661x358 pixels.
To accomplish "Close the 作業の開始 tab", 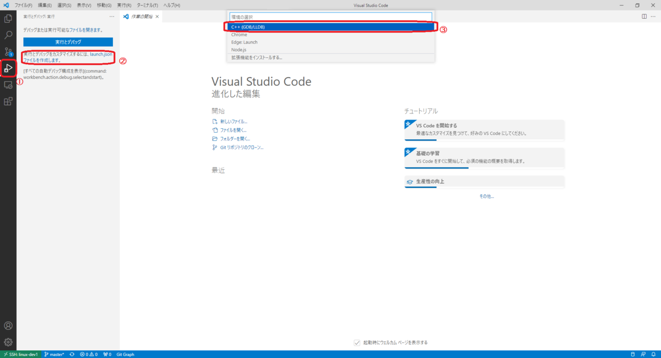I will click(x=157, y=17).
